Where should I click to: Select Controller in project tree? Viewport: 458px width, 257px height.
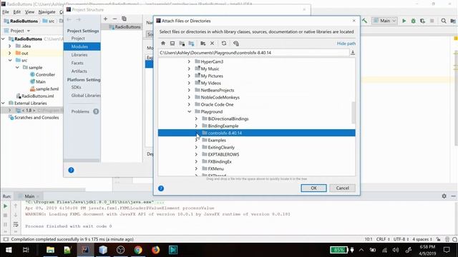(45, 74)
